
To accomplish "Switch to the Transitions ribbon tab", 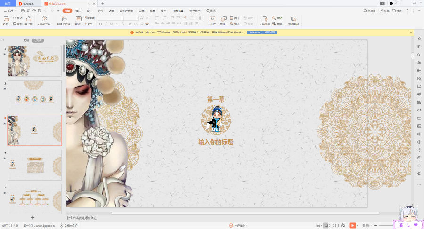I will click(x=100, y=11).
